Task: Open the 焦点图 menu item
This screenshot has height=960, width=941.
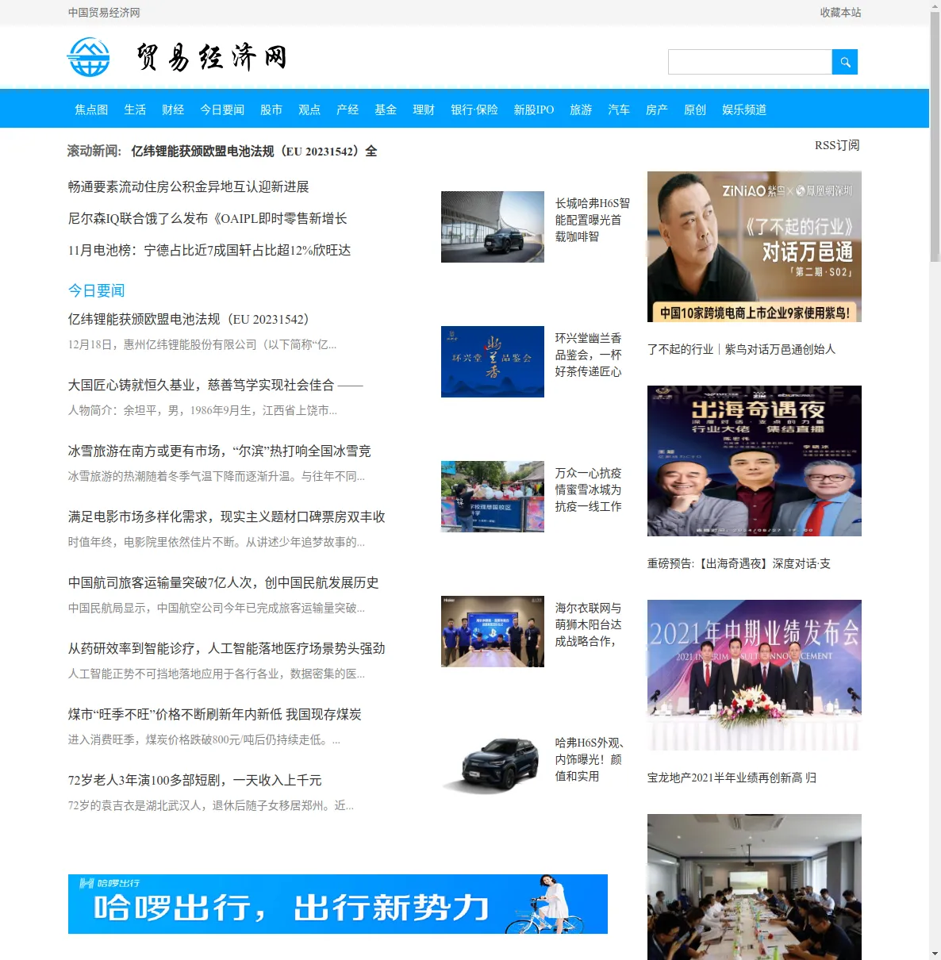Action: click(x=91, y=109)
